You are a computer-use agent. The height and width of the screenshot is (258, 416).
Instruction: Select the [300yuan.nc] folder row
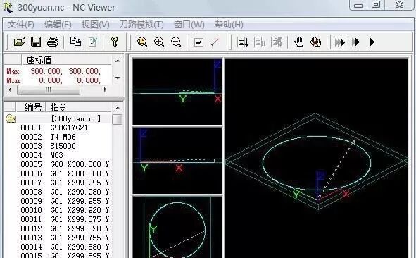[x=58, y=118]
